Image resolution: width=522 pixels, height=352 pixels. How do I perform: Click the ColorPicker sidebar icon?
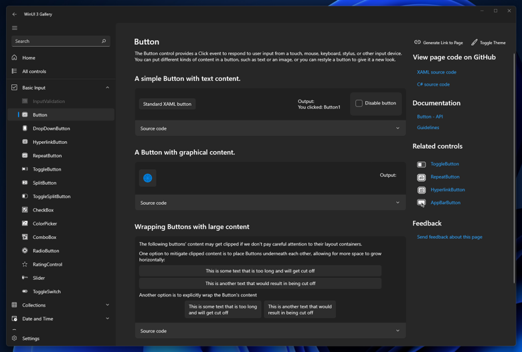click(25, 224)
